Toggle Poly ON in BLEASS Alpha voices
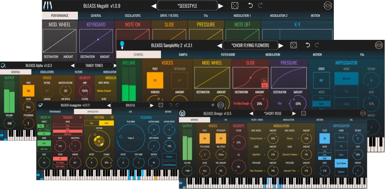Viewport: 385px width, 189px height. 29,91
